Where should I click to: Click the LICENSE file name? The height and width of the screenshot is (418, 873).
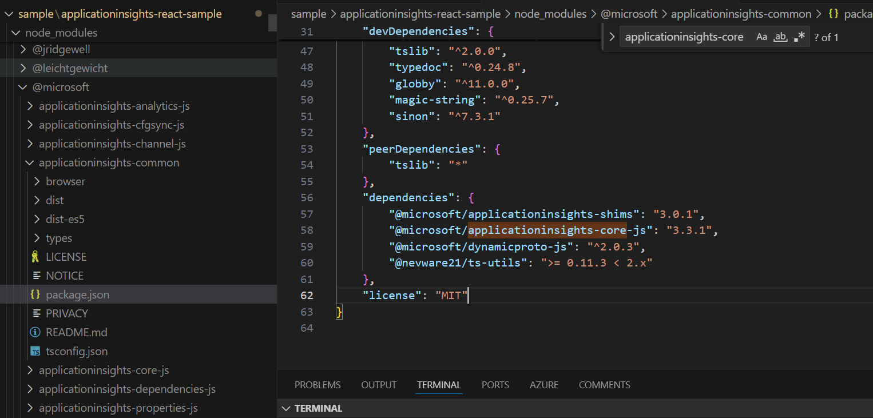click(x=66, y=257)
